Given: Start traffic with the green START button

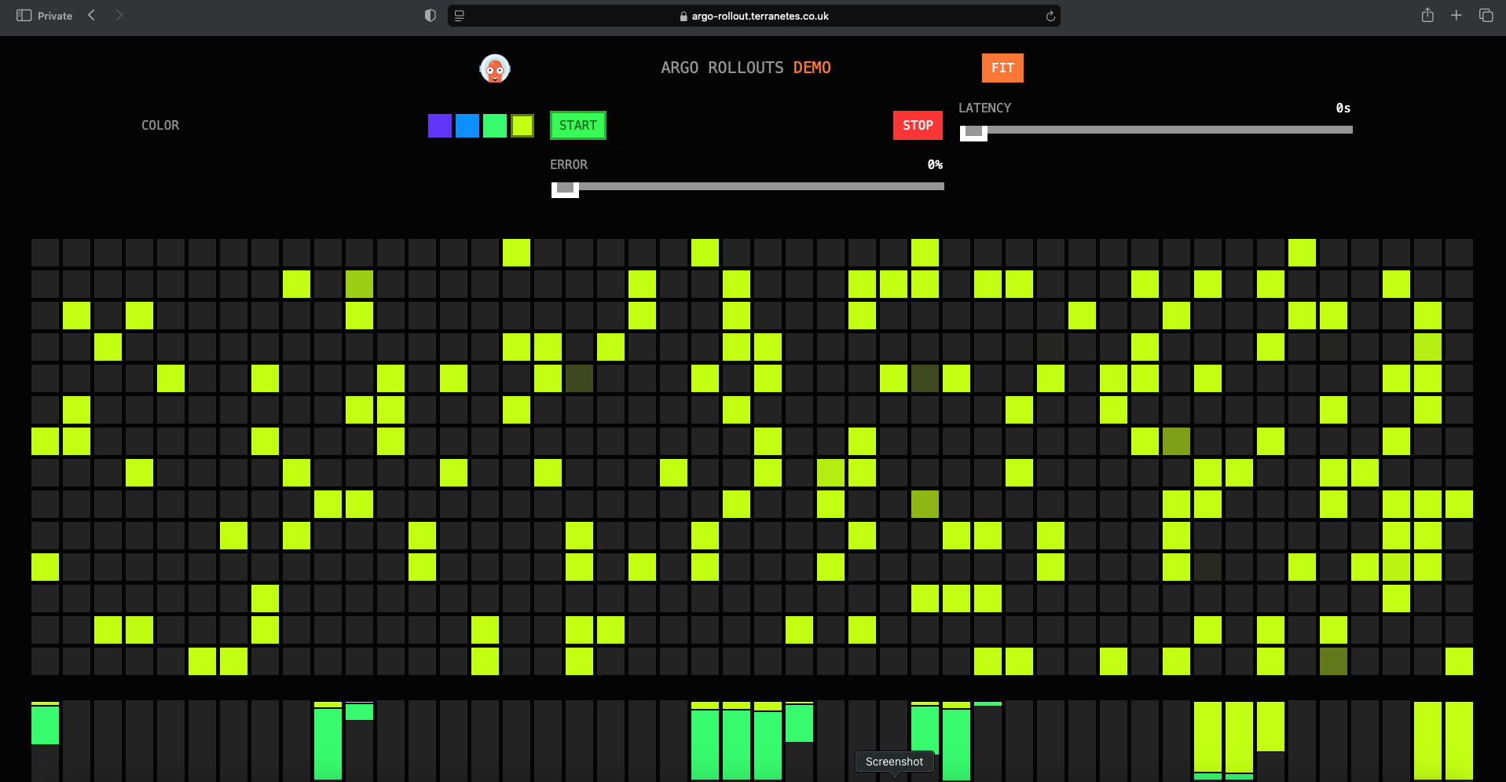Looking at the screenshot, I should (578, 126).
